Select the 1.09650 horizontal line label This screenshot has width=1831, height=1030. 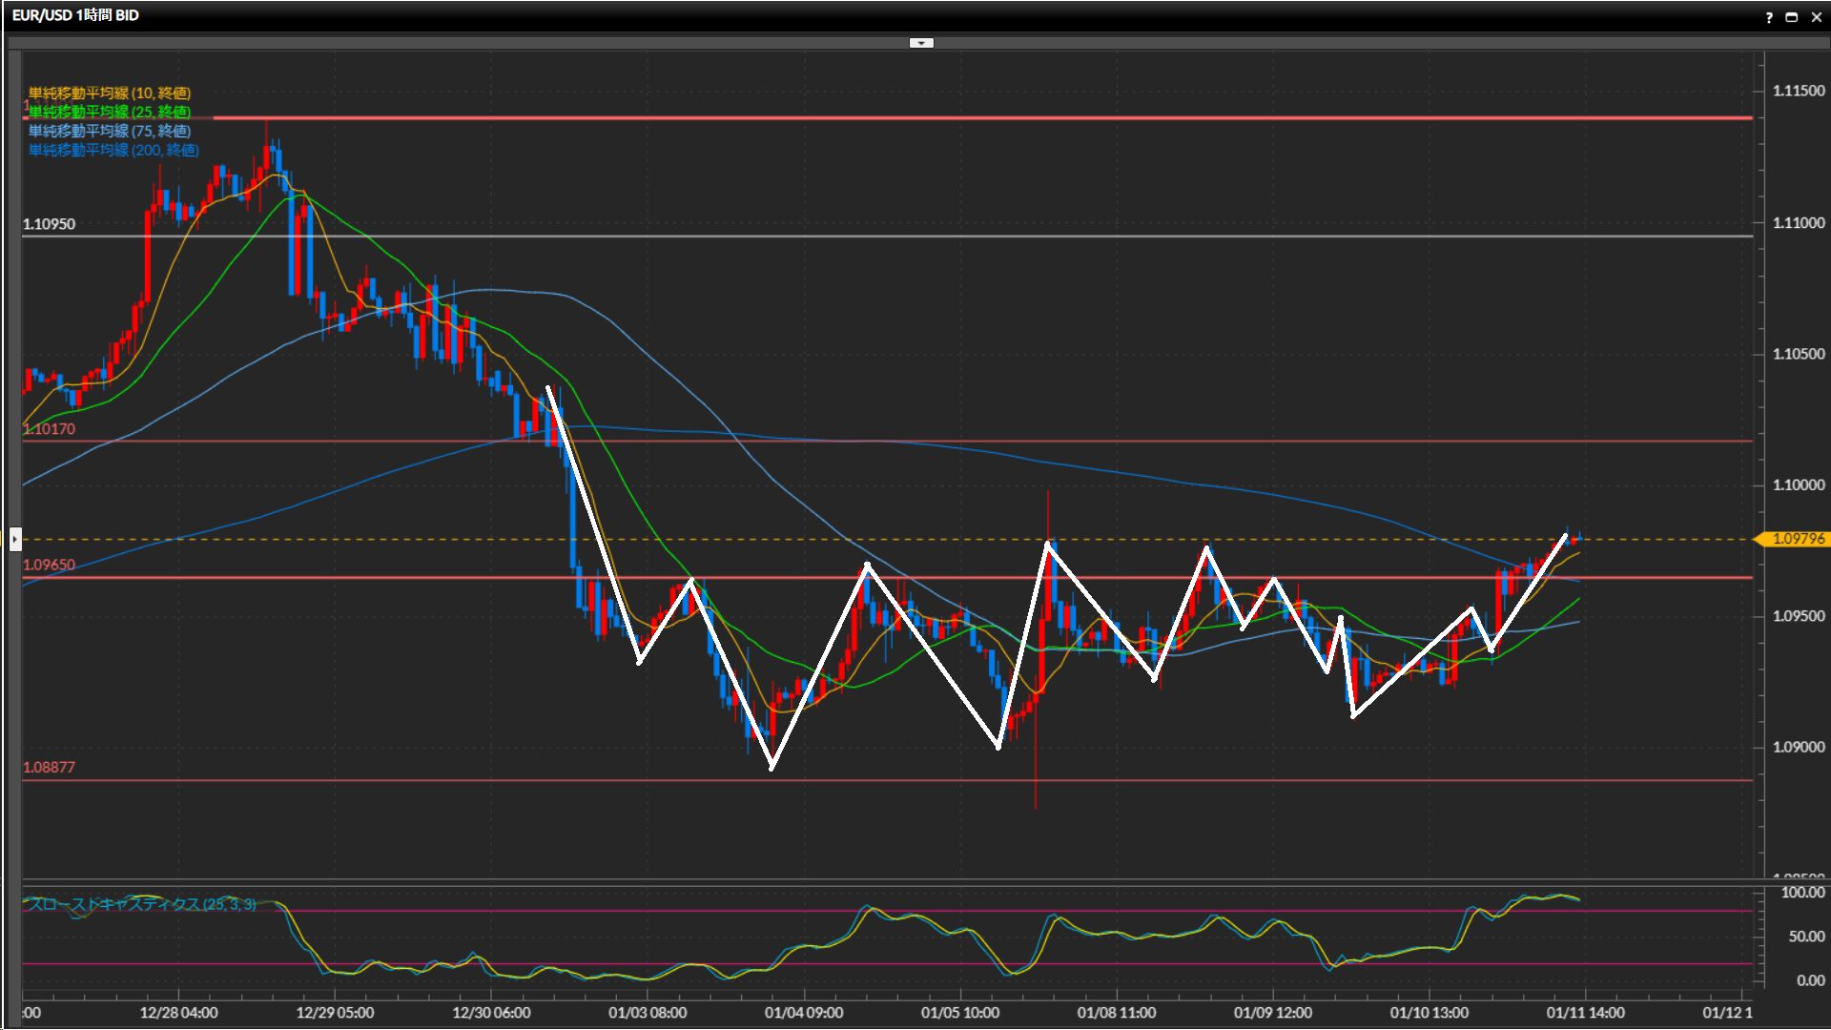(x=49, y=565)
